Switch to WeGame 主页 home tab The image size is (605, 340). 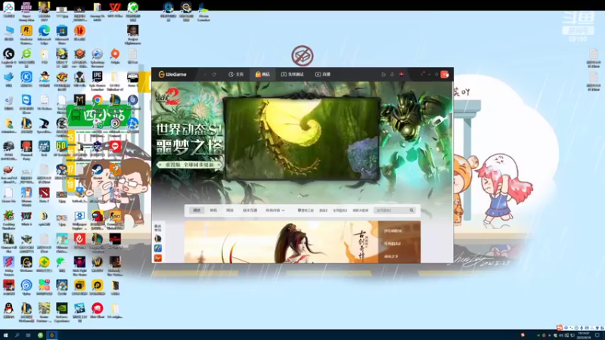click(236, 74)
